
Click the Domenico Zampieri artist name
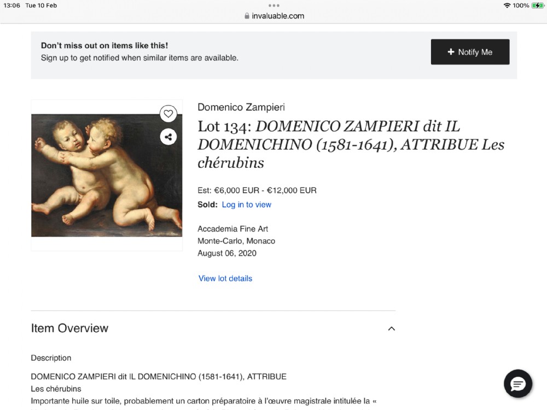[241, 107]
